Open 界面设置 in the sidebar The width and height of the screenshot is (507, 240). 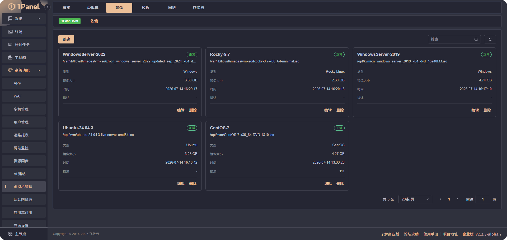click(x=24, y=224)
